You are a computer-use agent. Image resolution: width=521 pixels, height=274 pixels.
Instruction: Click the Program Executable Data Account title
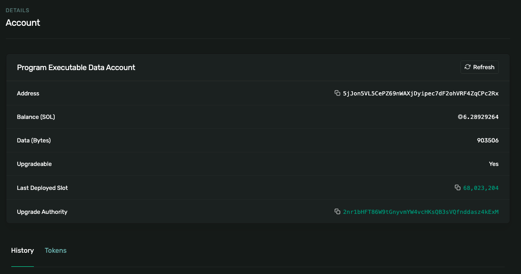pyautogui.click(x=76, y=67)
